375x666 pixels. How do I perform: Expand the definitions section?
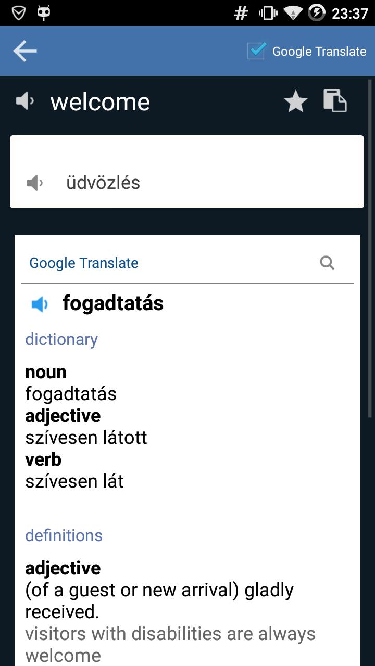tap(64, 535)
